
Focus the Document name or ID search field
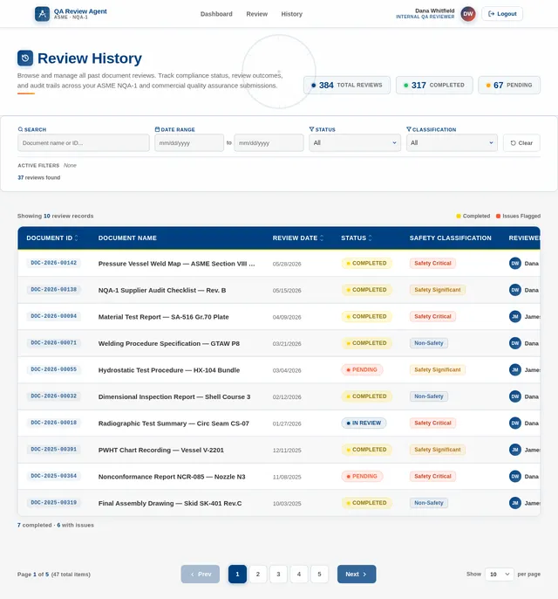(84, 143)
